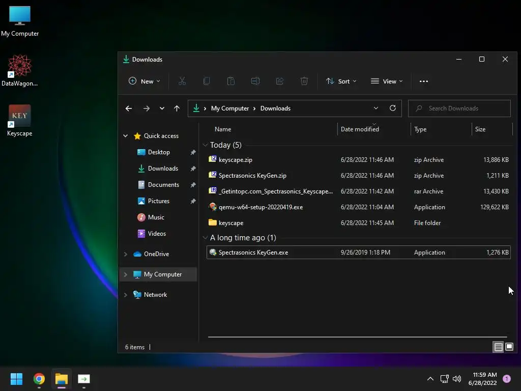Click the Copy icon in toolbar
Viewport: 521px width, 391px height.
pyautogui.click(x=207, y=81)
